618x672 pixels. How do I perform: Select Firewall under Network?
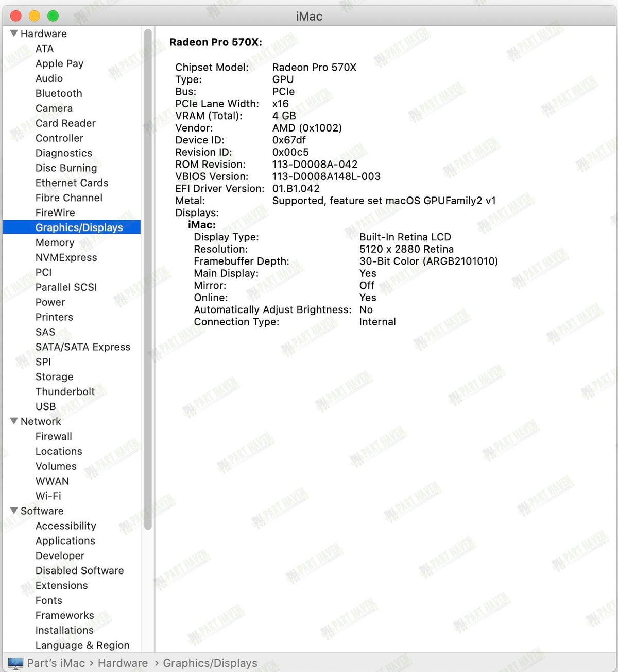coord(54,436)
